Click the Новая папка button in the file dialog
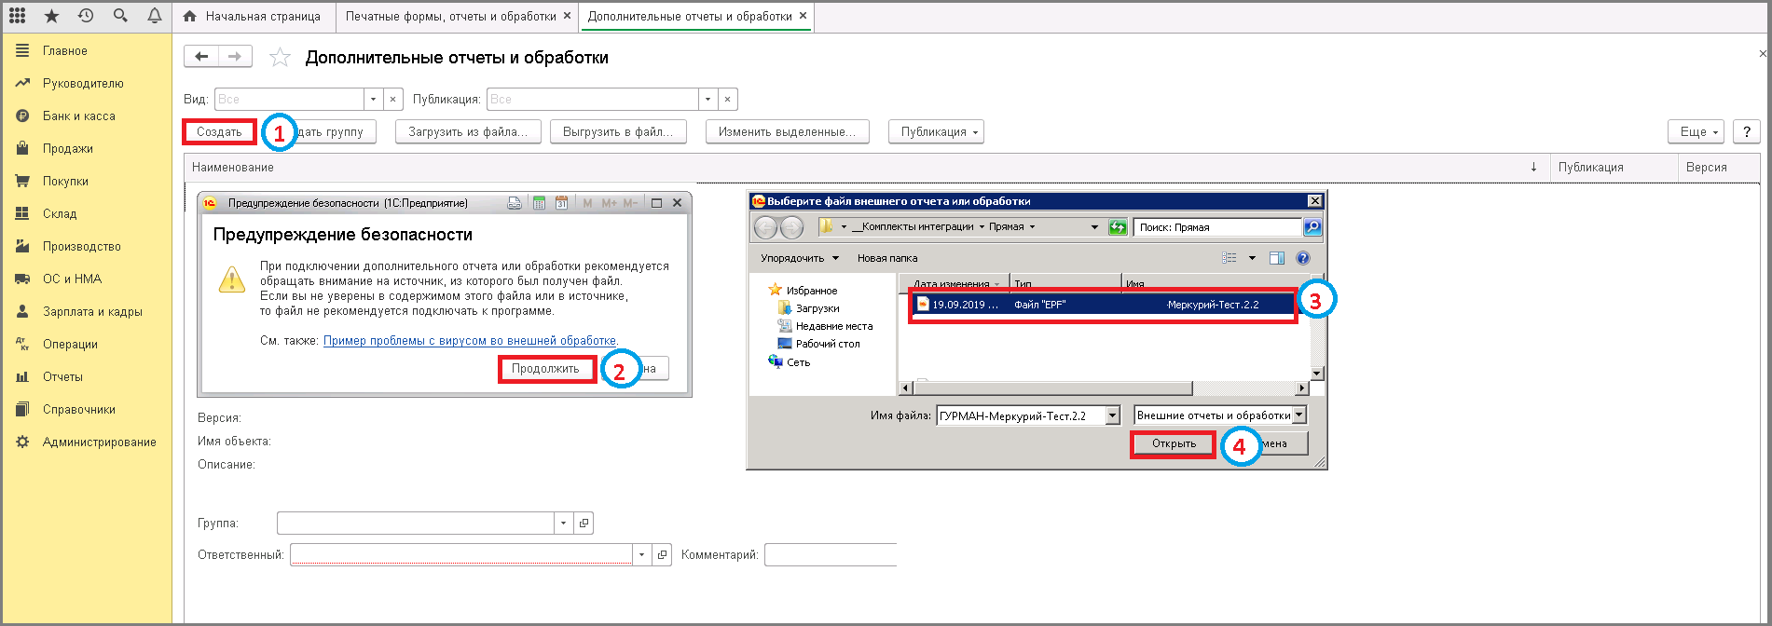The image size is (1772, 626). pos(887,258)
